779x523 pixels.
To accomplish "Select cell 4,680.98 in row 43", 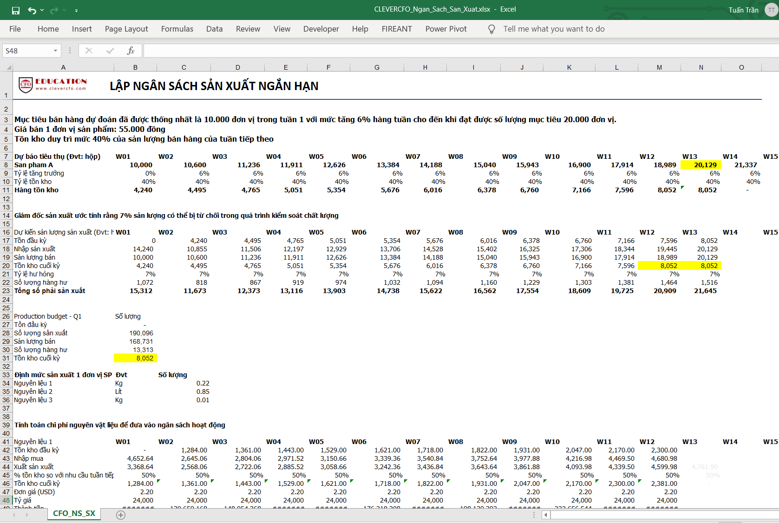I will click(659, 458).
